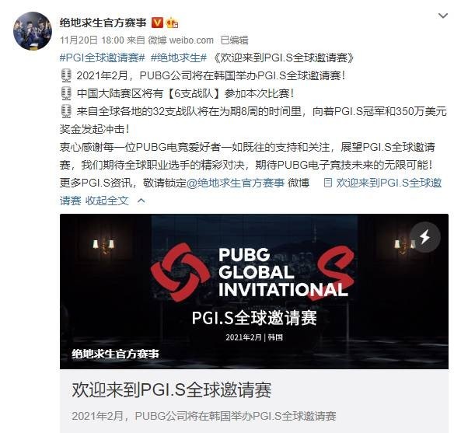Open the #绝地求生# hashtag
The height and width of the screenshot is (433, 461).
(179, 58)
